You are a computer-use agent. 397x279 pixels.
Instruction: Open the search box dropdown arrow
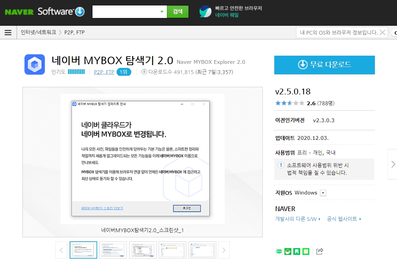(x=162, y=12)
